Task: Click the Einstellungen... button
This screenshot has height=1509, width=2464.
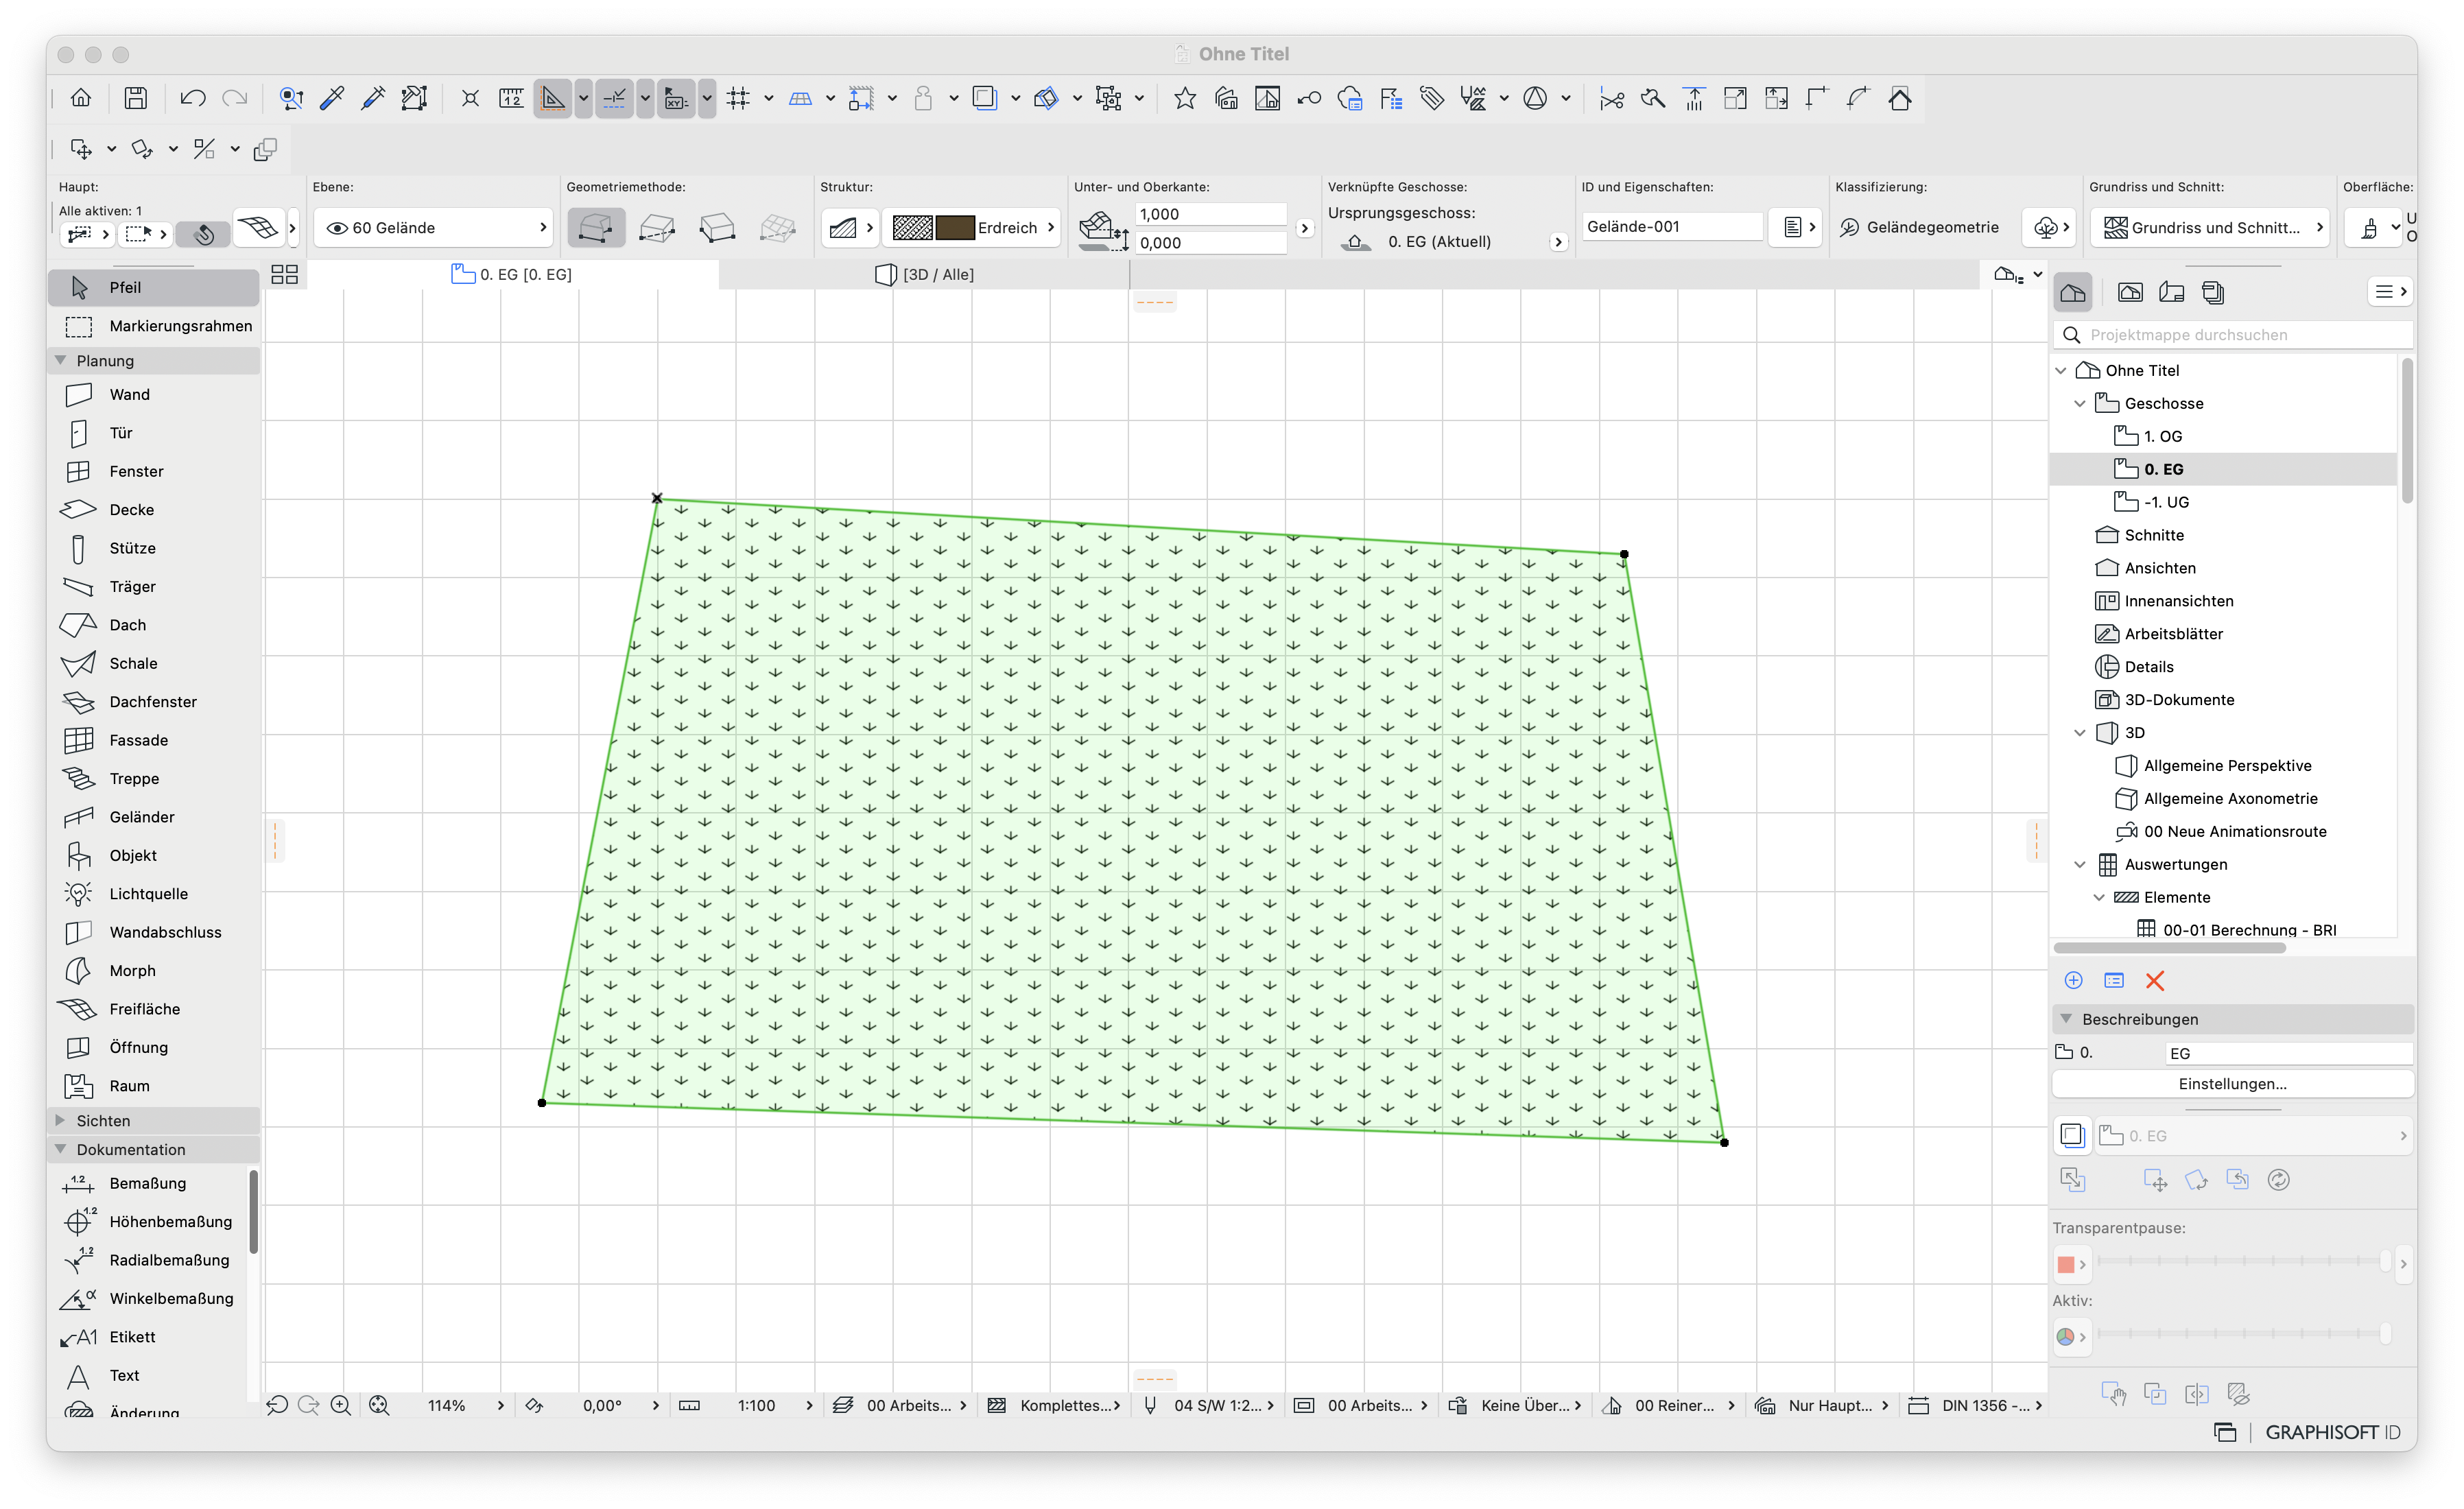Action: (2232, 1084)
